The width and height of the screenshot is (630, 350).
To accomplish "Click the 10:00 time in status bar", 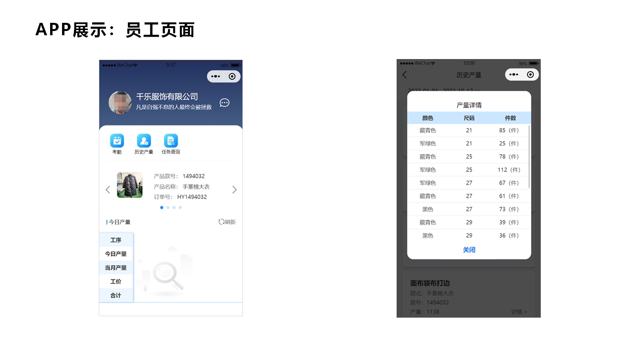I will [469, 63].
